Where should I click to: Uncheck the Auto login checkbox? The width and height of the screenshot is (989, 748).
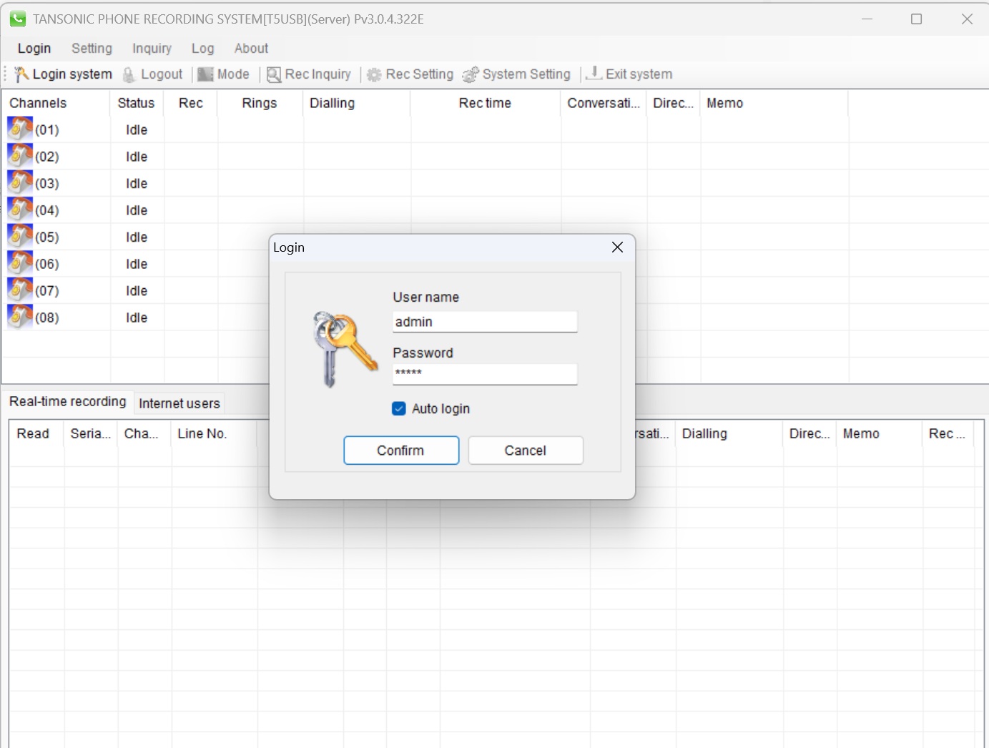[399, 408]
